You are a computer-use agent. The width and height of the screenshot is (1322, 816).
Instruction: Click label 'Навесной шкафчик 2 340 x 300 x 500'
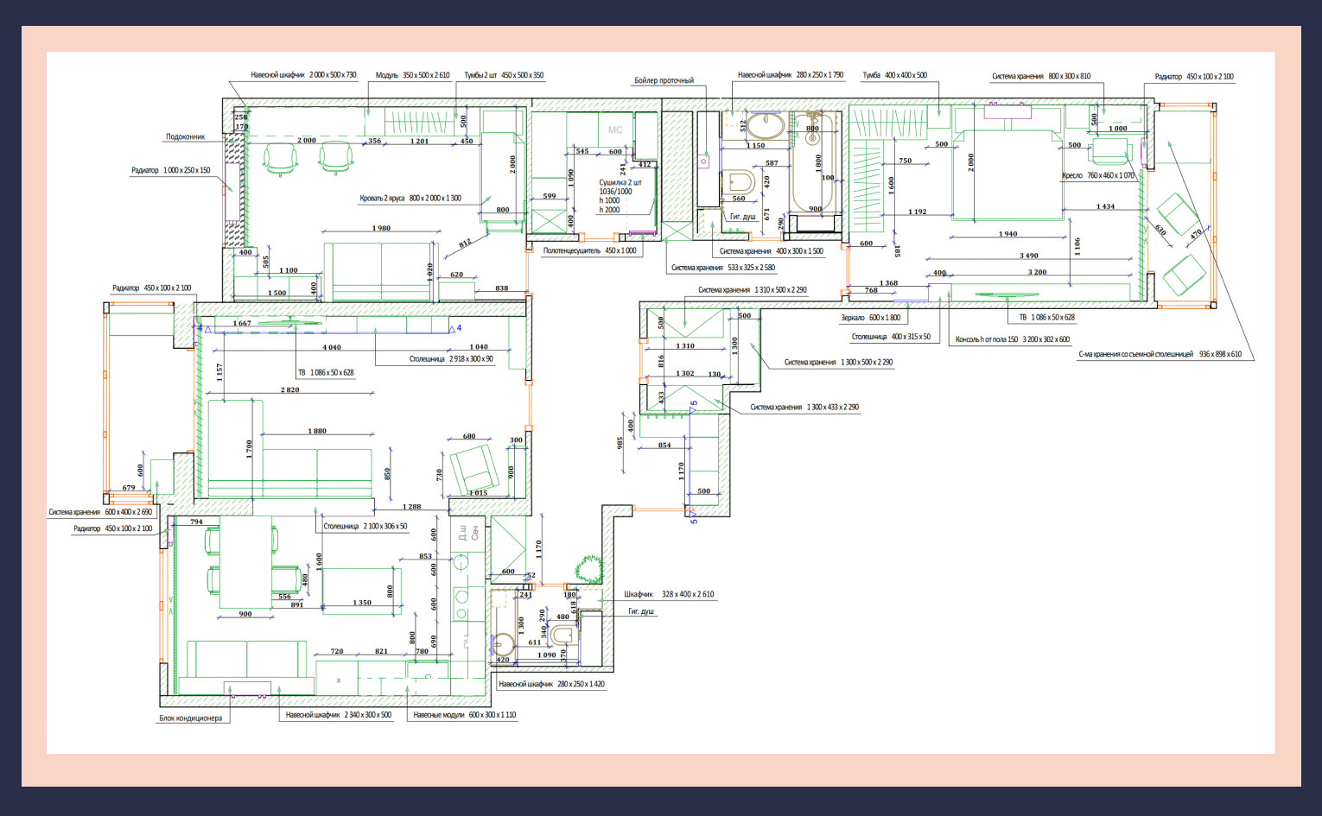[339, 715]
